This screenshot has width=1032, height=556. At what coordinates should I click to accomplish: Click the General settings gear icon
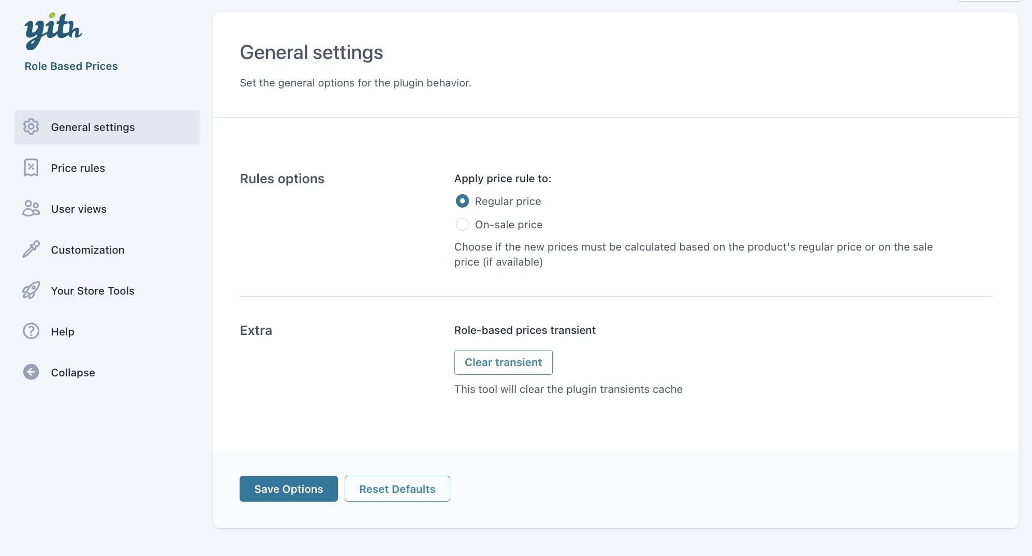(x=31, y=127)
